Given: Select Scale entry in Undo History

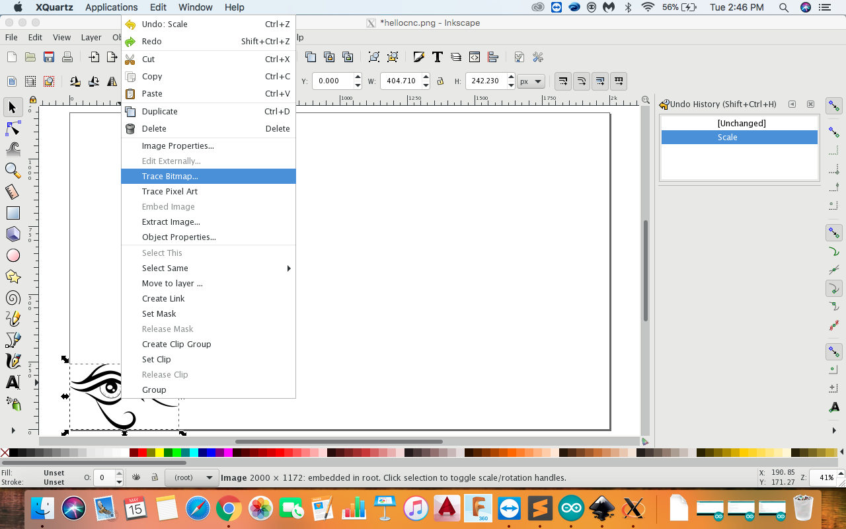Looking at the screenshot, I should click(x=740, y=137).
